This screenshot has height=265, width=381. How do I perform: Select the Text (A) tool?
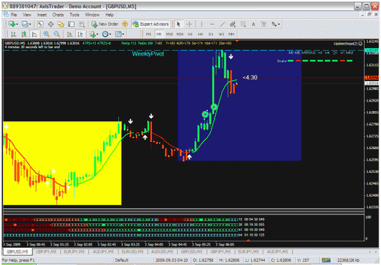click(x=253, y=24)
